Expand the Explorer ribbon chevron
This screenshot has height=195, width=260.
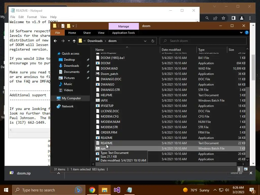[241, 32]
